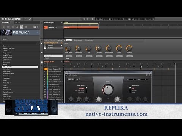Click the Feedback knob
Viewport: 182px width, 136px height.
click(99, 48)
